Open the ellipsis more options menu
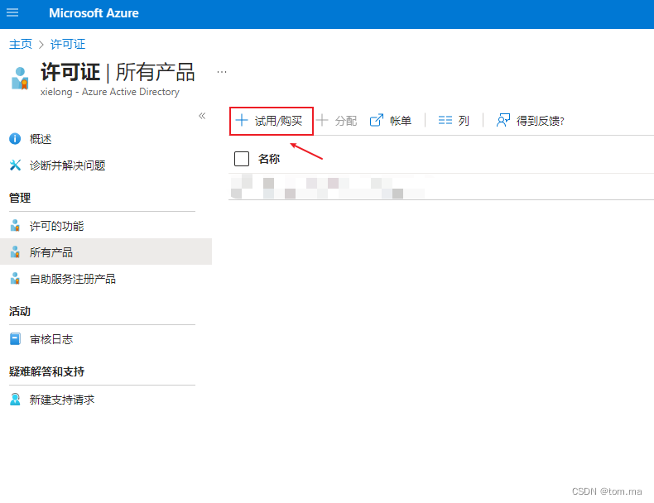 [x=222, y=72]
